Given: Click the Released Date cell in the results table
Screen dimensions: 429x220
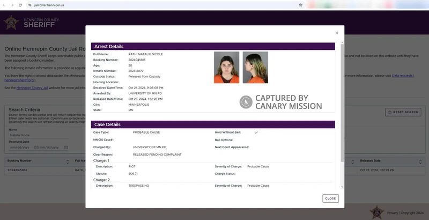Looking at the screenshot, I should coord(377,170).
